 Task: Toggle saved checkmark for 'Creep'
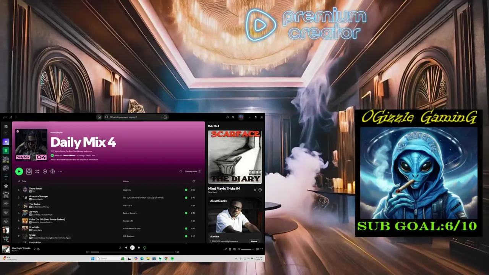[186, 236]
